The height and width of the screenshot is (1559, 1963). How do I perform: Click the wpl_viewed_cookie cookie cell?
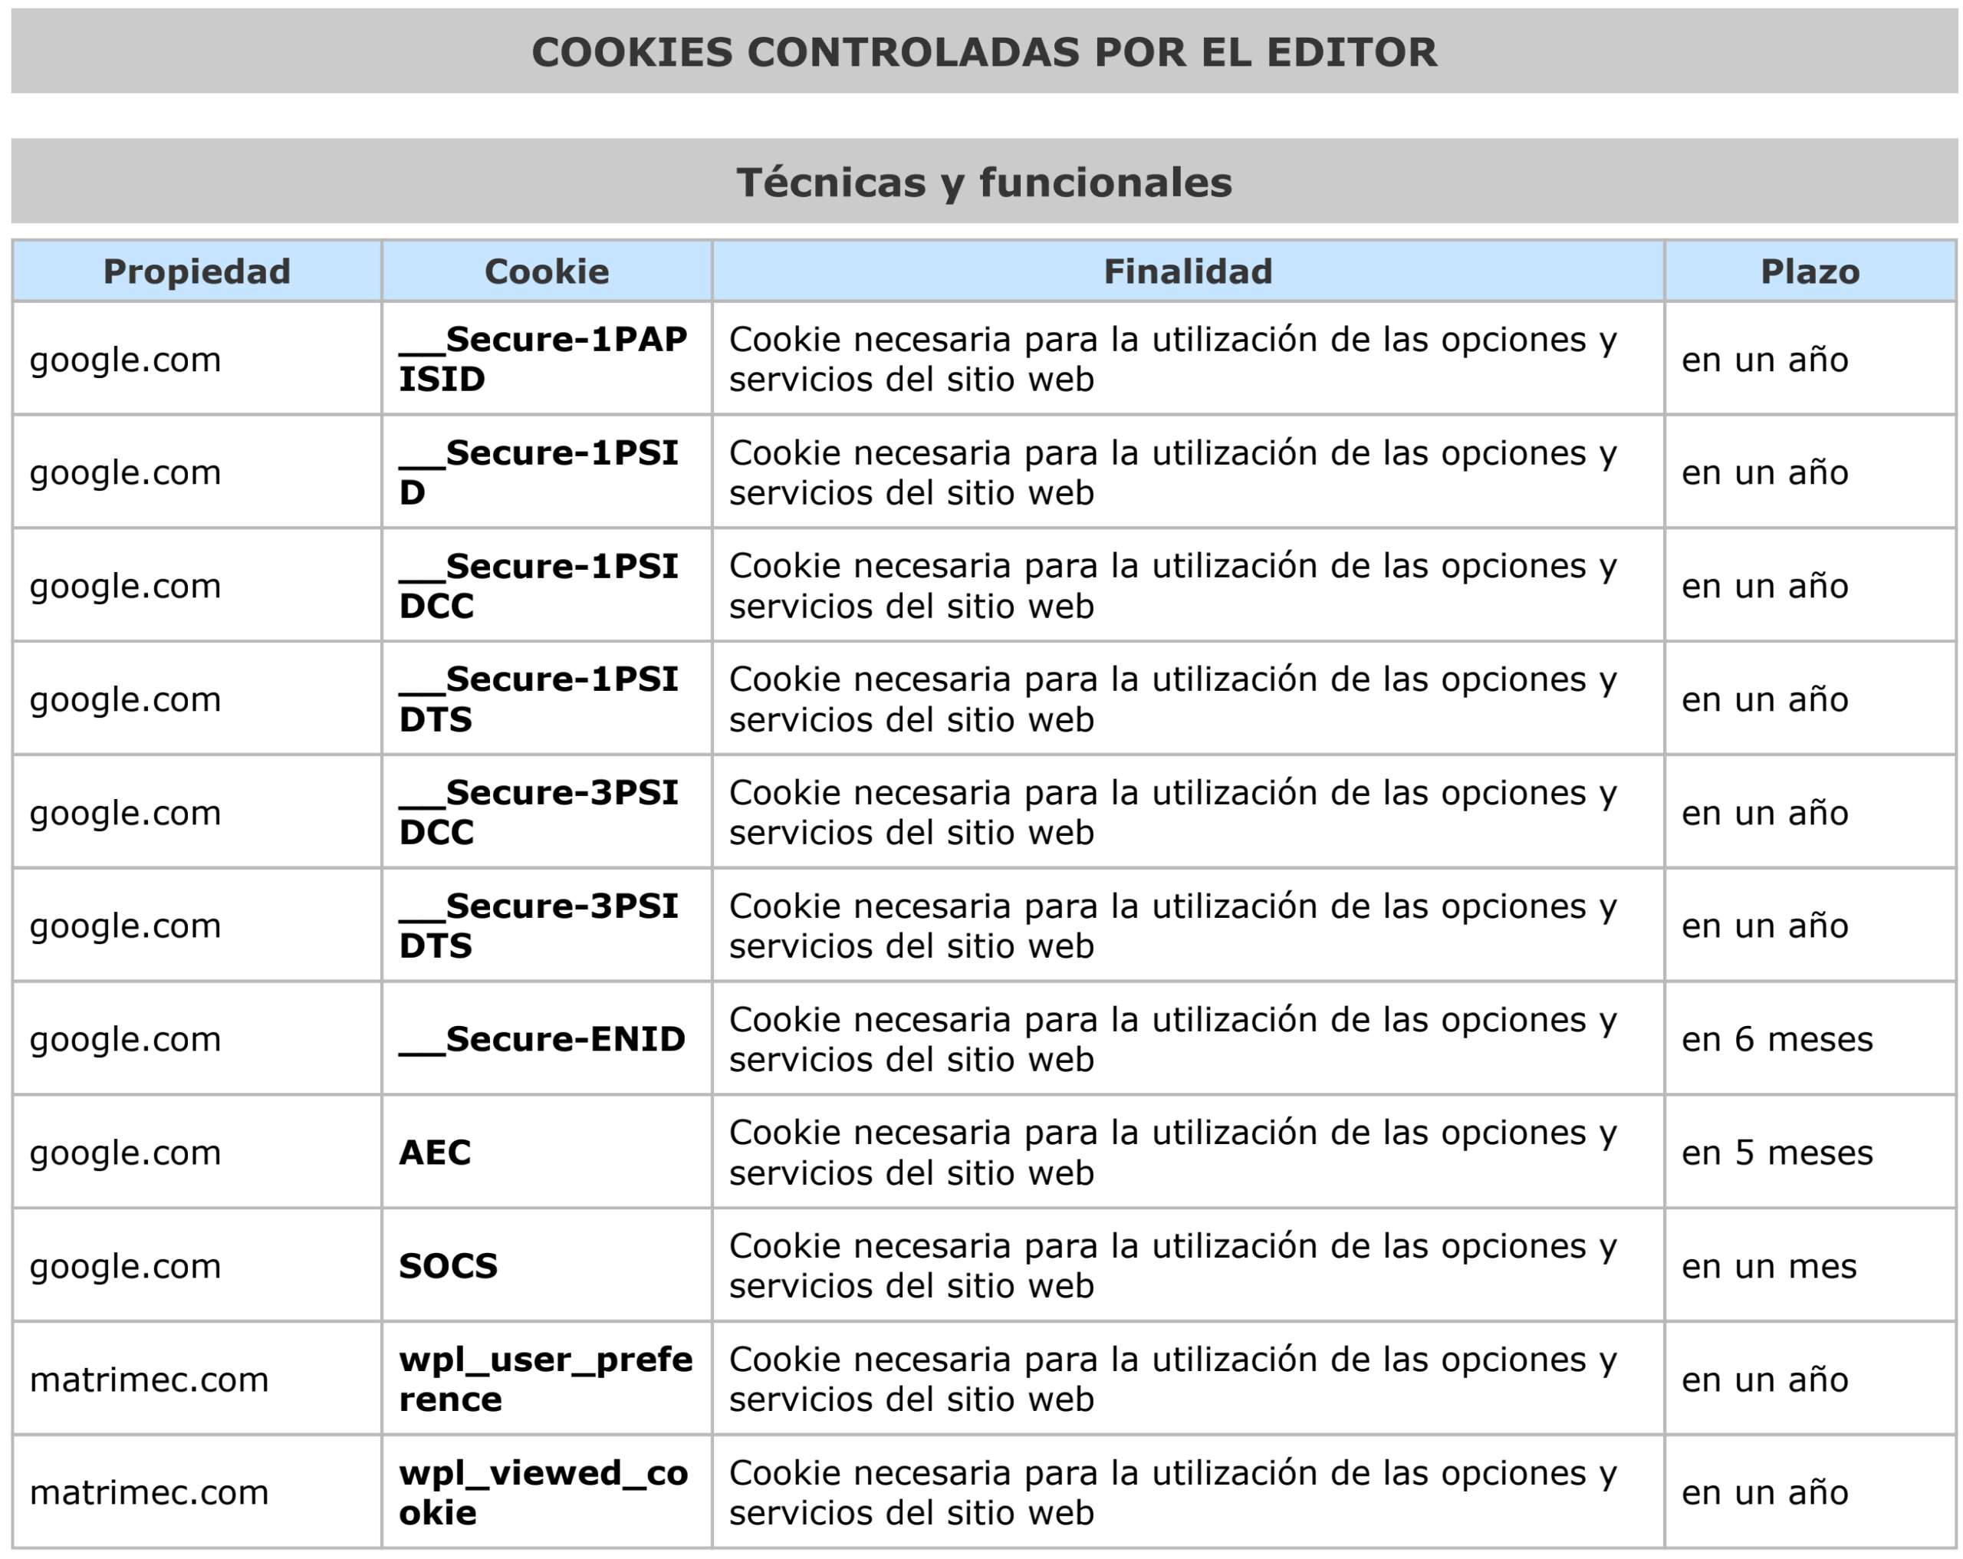[x=546, y=1492]
